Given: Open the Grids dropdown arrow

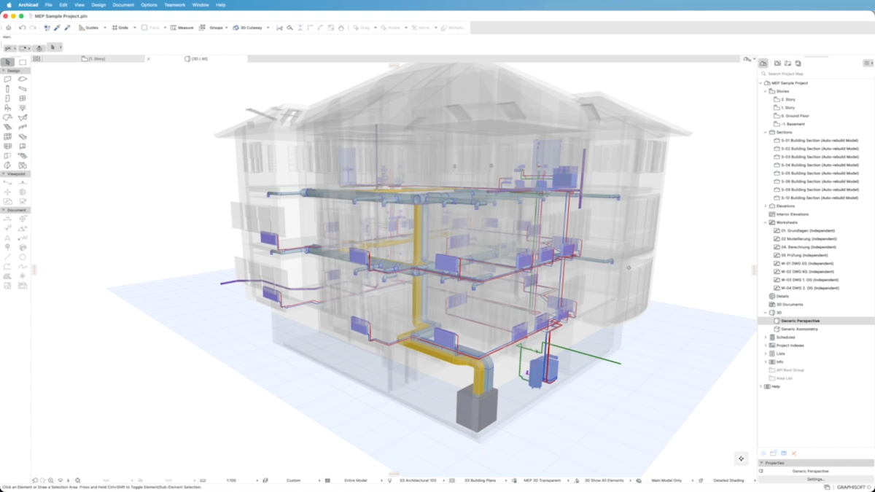Looking at the screenshot, I should tap(135, 28).
